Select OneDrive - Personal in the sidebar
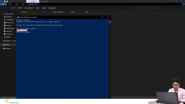The width and height of the screenshot is (185, 104). [11, 41]
